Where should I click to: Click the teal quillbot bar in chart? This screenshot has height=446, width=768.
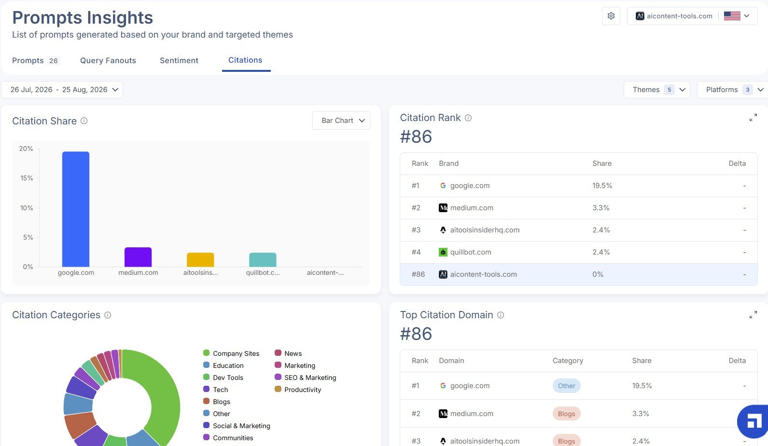click(x=263, y=259)
